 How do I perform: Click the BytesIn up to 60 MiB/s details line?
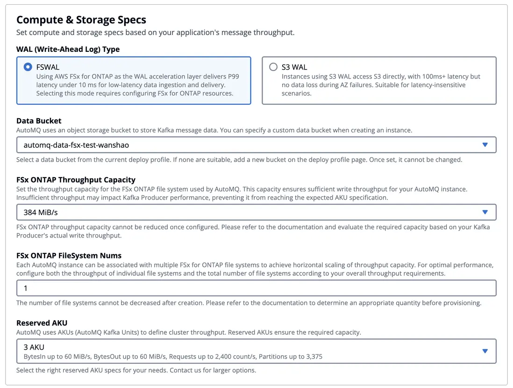coord(173,356)
